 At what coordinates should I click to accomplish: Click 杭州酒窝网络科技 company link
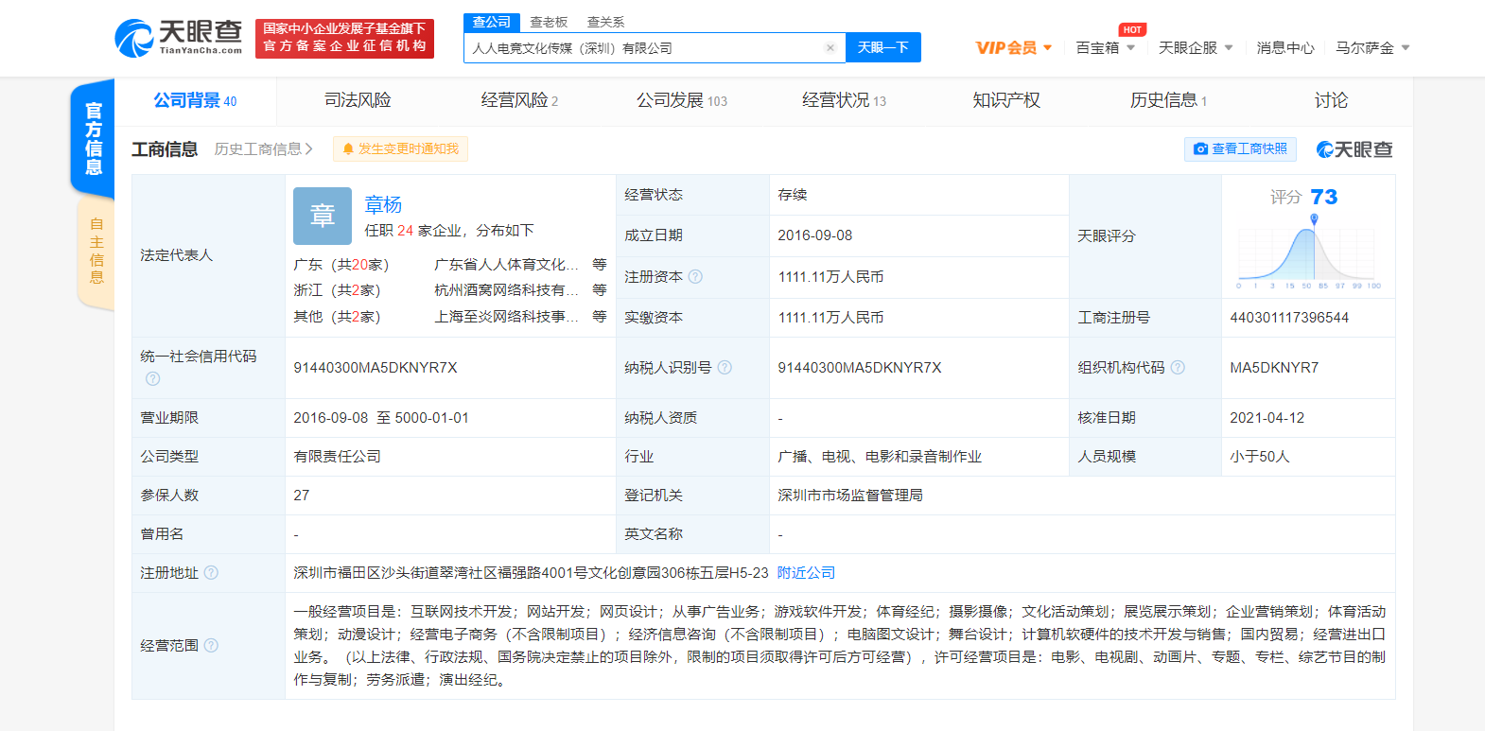coord(506,290)
